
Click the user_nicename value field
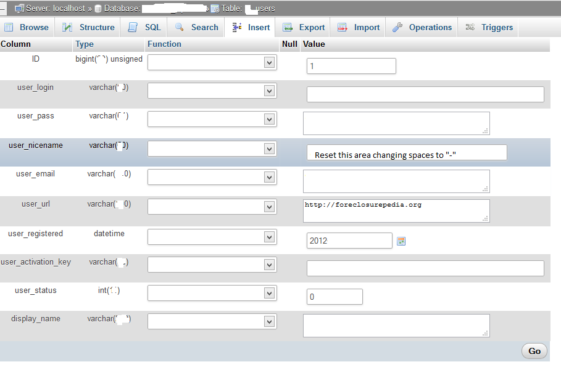coord(407,152)
